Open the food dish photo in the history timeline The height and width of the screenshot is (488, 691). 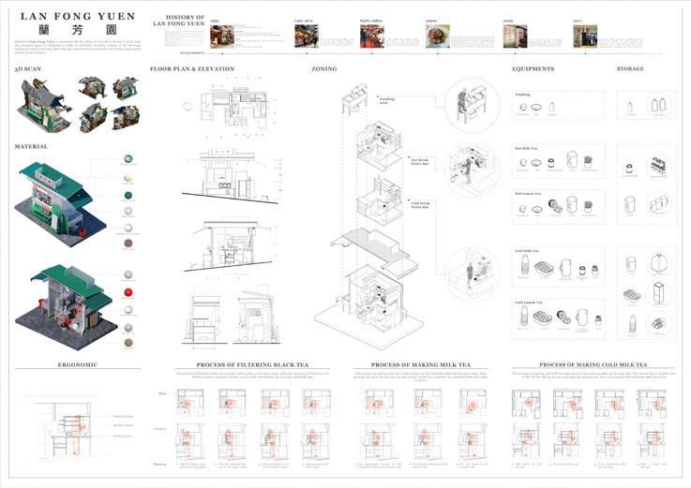click(438, 37)
